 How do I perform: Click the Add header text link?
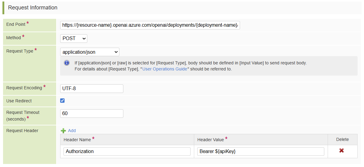[72, 131]
